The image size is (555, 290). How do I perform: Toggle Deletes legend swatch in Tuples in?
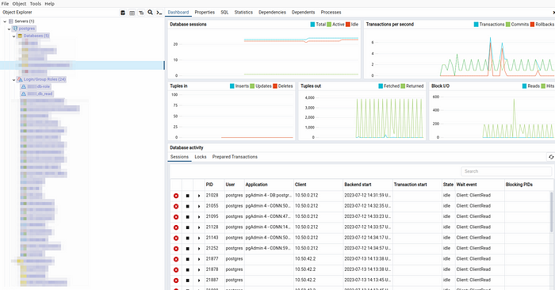(x=275, y=86)
